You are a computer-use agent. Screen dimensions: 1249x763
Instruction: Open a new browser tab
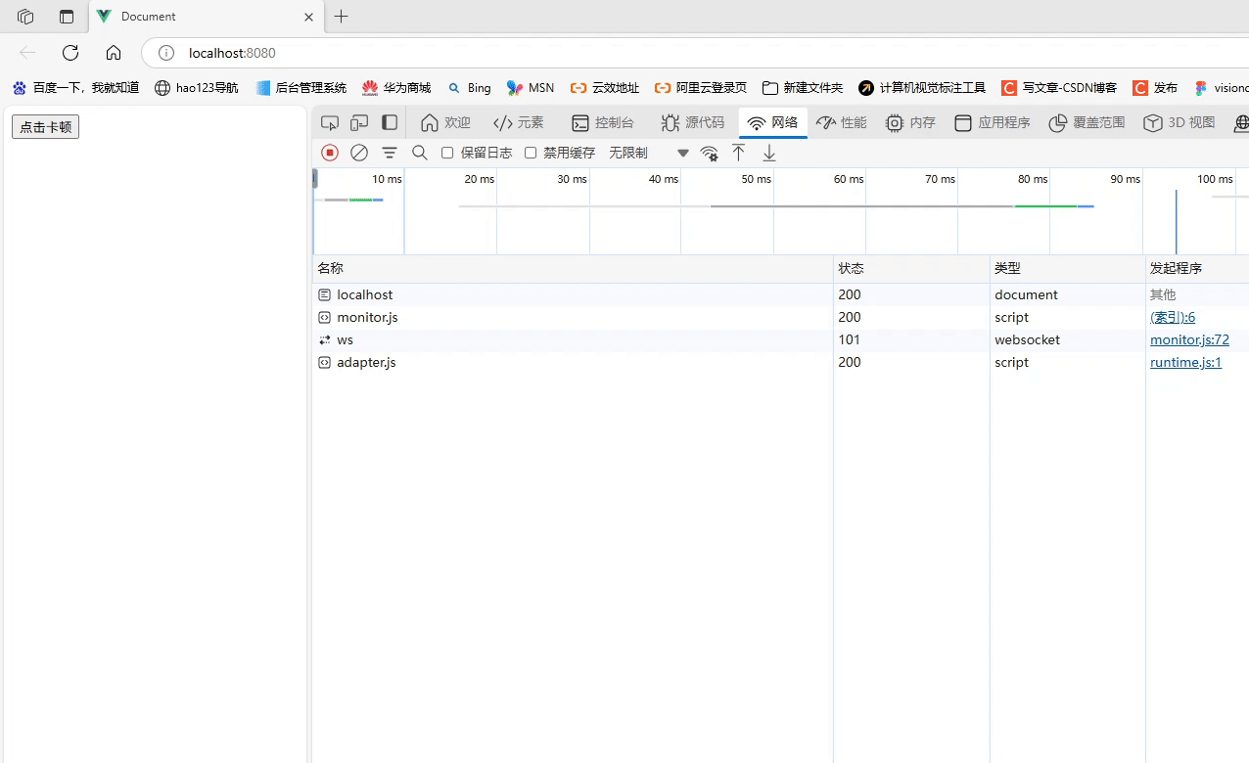(x=341, y=17)
